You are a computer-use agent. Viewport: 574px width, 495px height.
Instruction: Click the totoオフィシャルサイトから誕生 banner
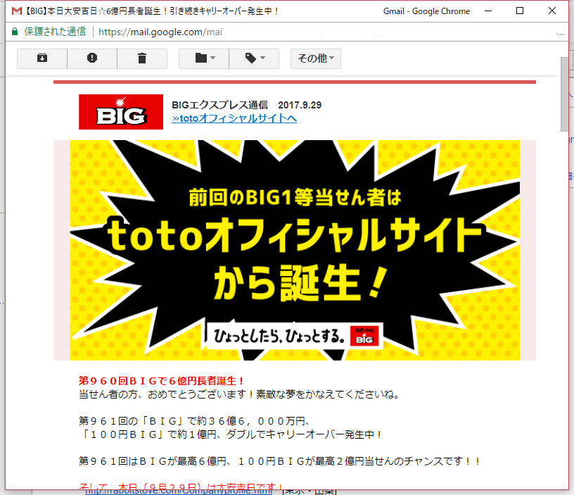[295, 250]
